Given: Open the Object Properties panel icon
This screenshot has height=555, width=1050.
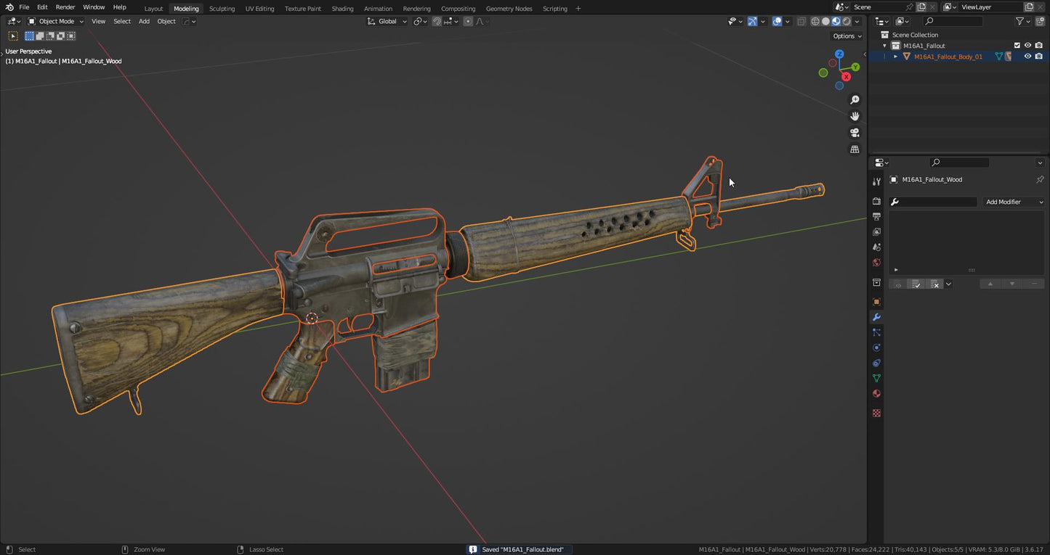Looking at the screenshot, I should coord(876,302).
